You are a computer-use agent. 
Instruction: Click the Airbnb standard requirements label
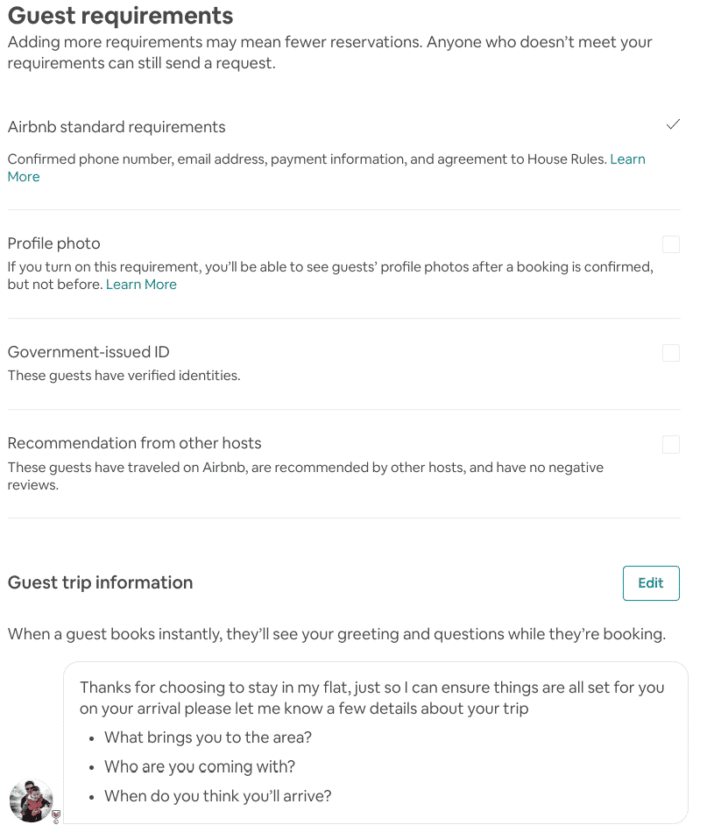coord(117,127)
